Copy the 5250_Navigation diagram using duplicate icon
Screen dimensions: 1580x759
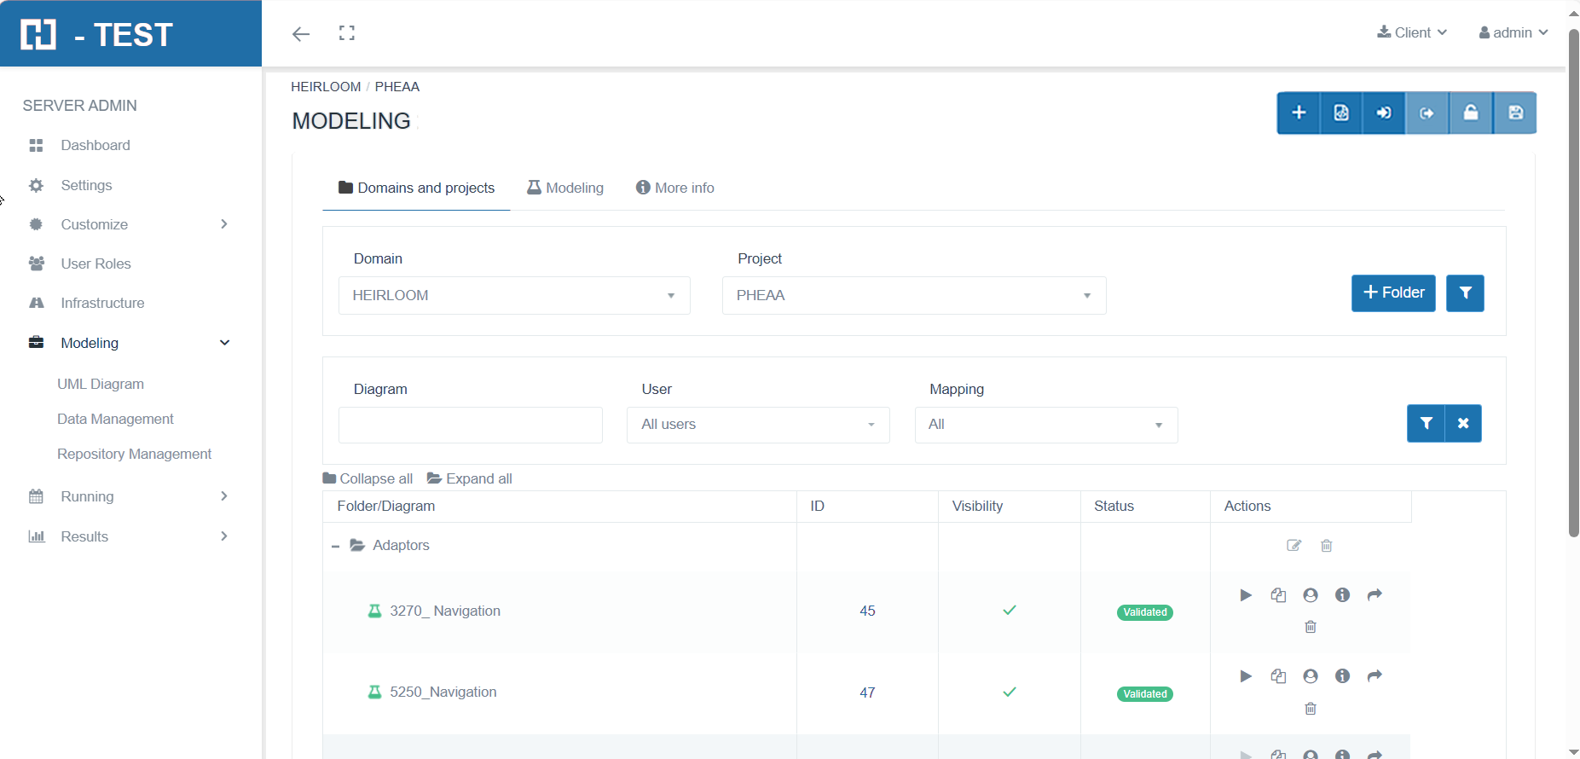point(1278,676)
